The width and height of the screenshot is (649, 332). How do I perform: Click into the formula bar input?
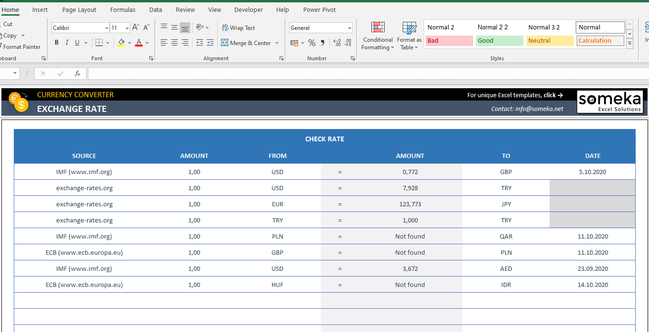pos(366,74)
